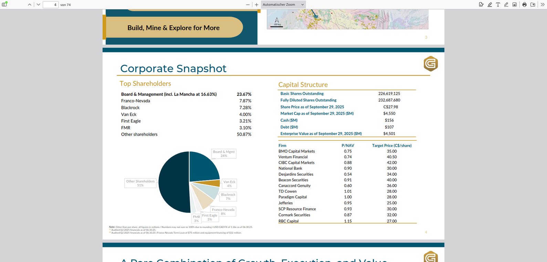Click 'First Eagle' in the shareholders list
The width and height of the screenshot is (547, 262).
coord(131,121)
